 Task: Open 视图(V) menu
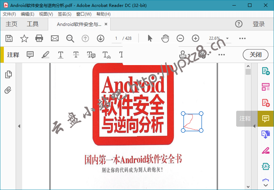46,14
